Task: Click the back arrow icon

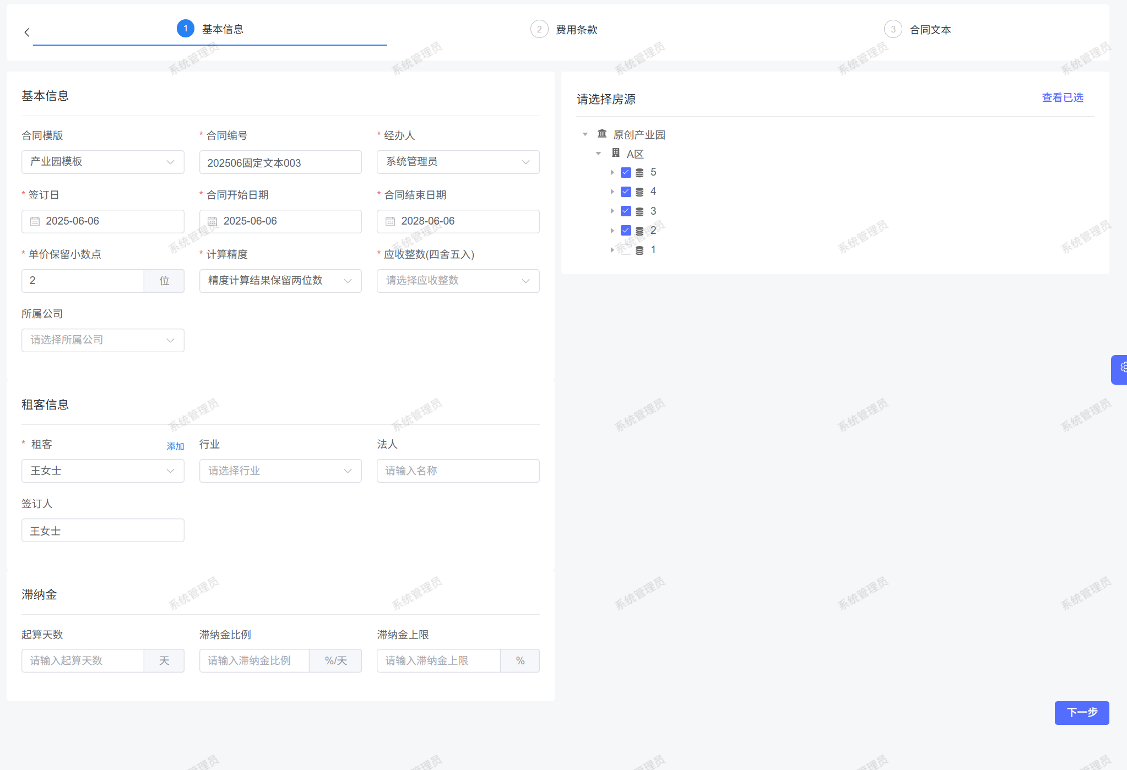Action: (27, 32)
